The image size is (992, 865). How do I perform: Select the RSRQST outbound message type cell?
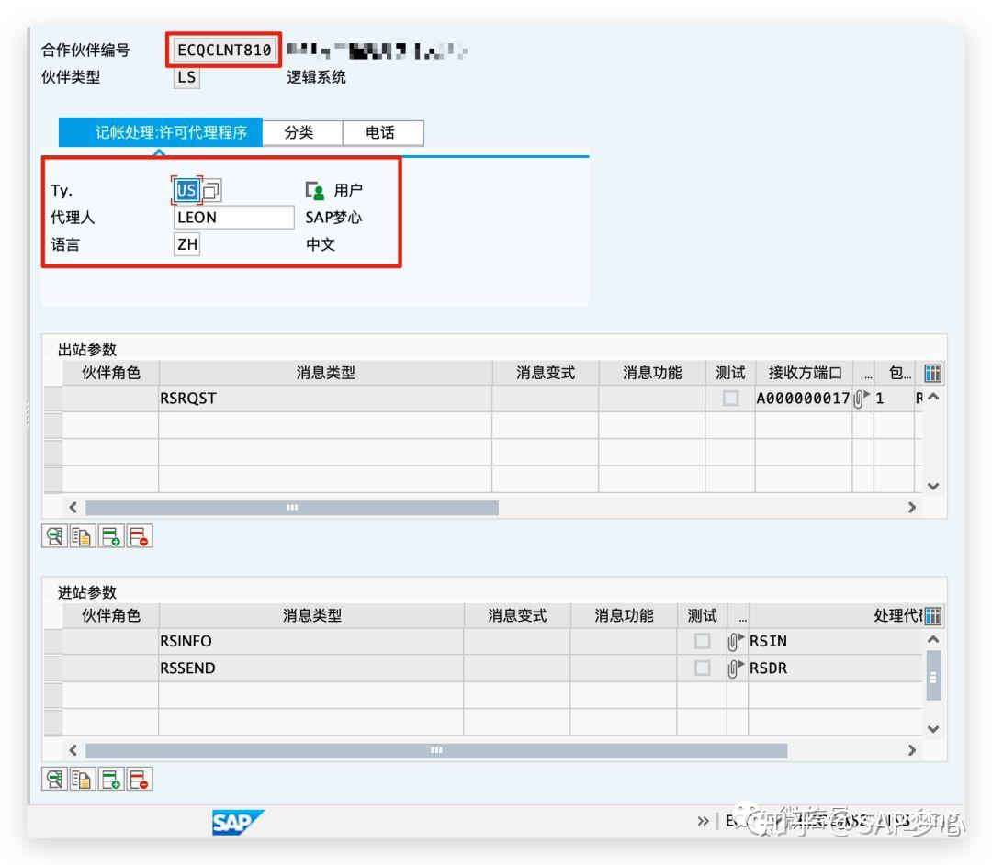tap(325, 399)
